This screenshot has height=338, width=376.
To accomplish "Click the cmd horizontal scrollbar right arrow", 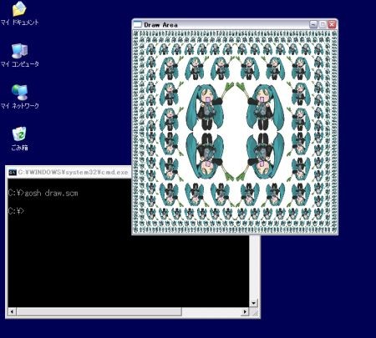I will tap(245, 311).
